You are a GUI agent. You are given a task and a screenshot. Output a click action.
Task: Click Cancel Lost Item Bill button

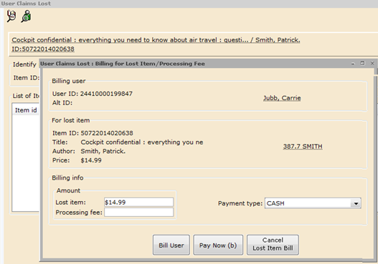273,245
